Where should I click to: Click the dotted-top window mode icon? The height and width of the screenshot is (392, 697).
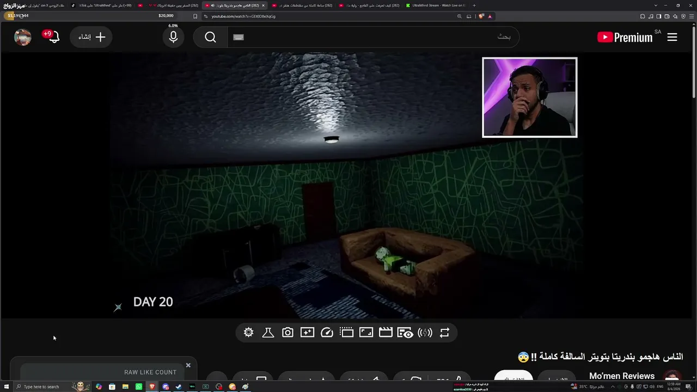tap(346, 333)
